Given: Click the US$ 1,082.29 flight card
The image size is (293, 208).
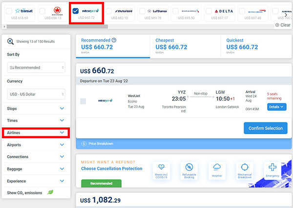Looking at the screenshot, I should pyautogui.click(x=184, y=200).
